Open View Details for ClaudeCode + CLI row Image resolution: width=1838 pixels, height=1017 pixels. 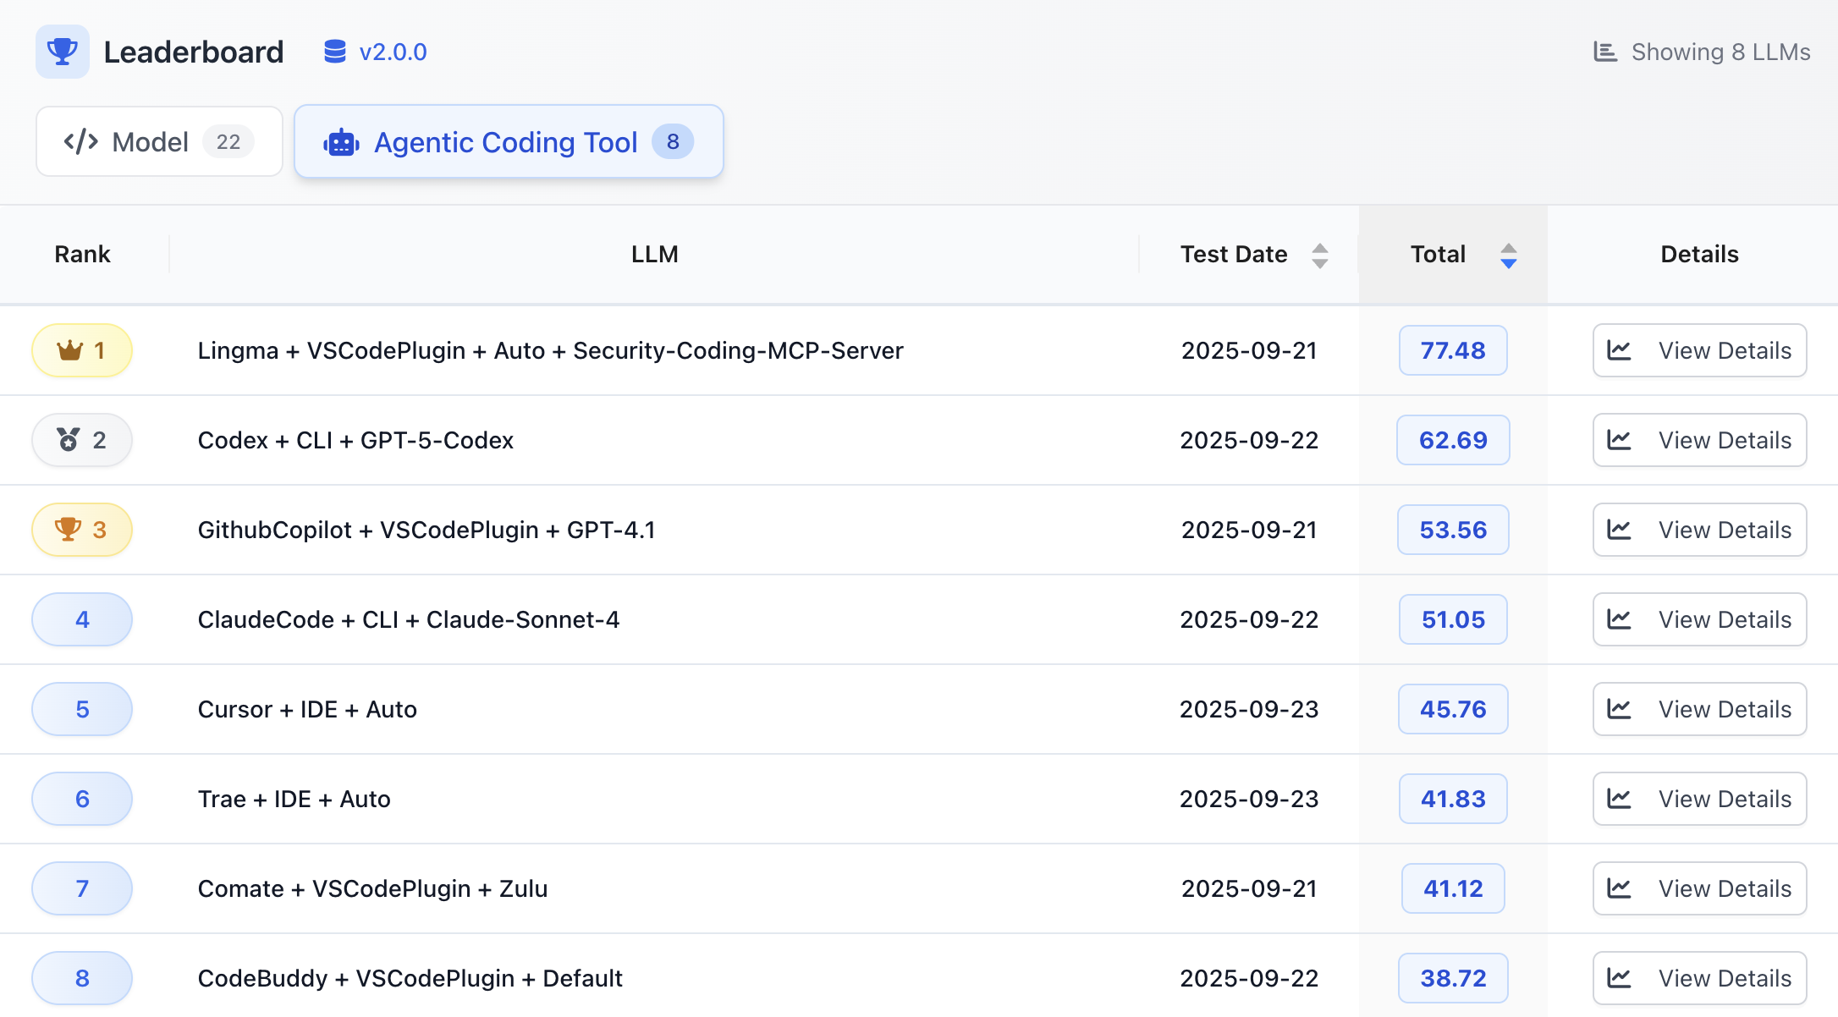(1699, 619)
